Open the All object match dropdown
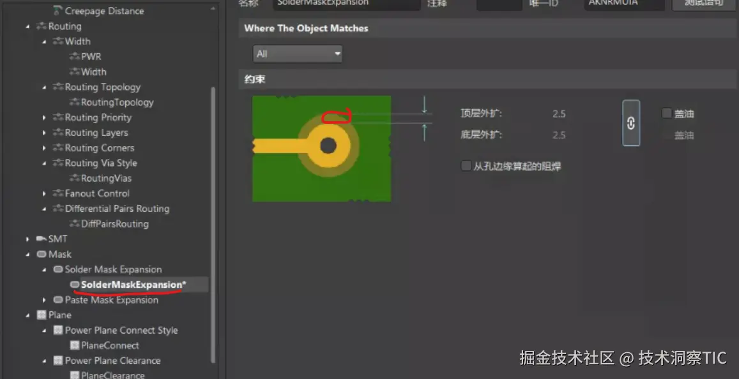The height and width of the screenshot is (379, 739). click(298, 54)
